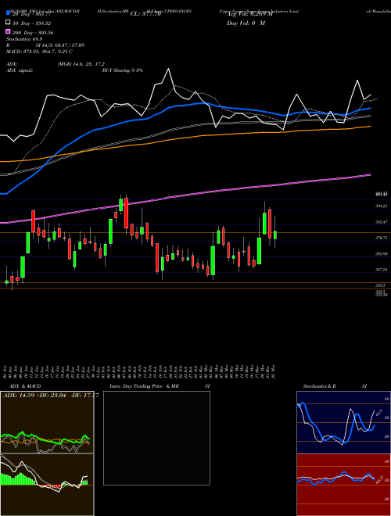391x516 pixels.
Task: Click the 'Avg Vol: 0.269 M' label
Action: (x=250, y=13)
